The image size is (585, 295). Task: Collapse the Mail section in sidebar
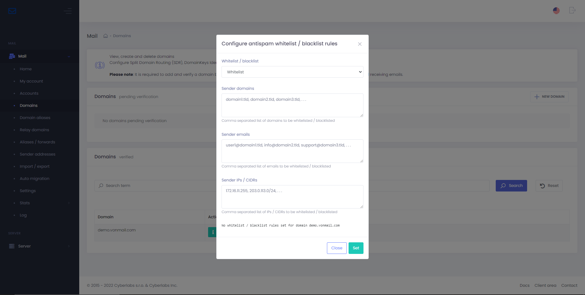(x=69, y=56)
